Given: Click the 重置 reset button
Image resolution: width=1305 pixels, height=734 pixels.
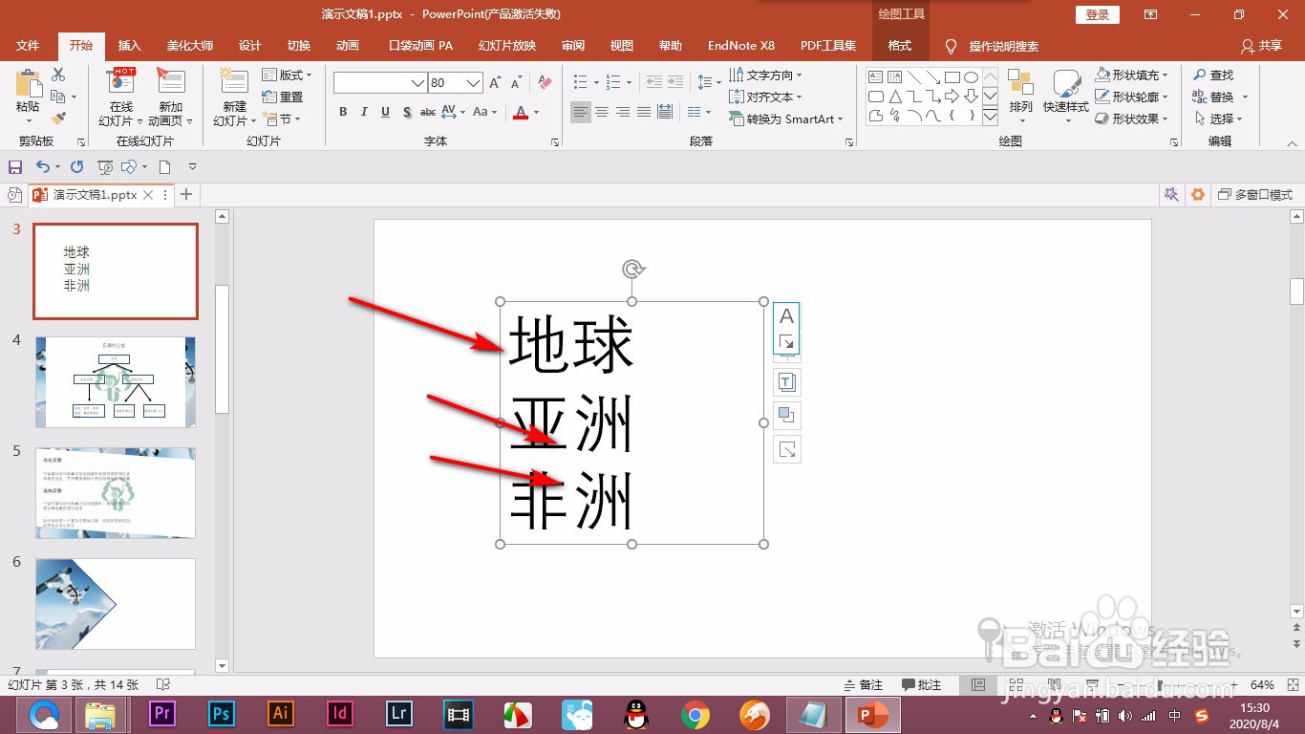Looking at the screenshot, I should (284, 97).
